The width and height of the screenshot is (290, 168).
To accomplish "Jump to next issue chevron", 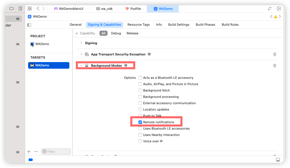I will click(x=280, y=16).
